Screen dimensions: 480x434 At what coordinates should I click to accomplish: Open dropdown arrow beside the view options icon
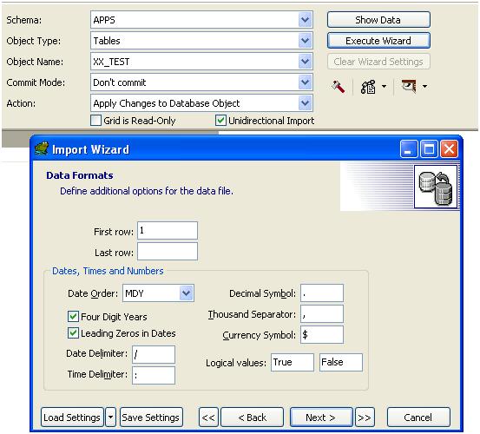(424, 87)
